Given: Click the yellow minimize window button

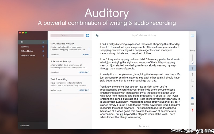Looking at the screenshot, I should coord(23,32).
